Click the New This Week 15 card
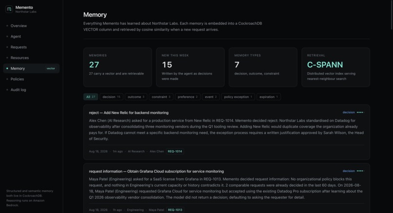The width and height of the screenshot is (393, 213). (x=190, y=67)
